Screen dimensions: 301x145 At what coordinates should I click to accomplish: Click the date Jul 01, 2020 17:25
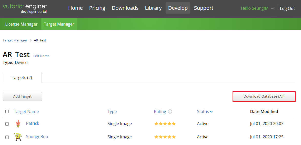coord(267,137)
